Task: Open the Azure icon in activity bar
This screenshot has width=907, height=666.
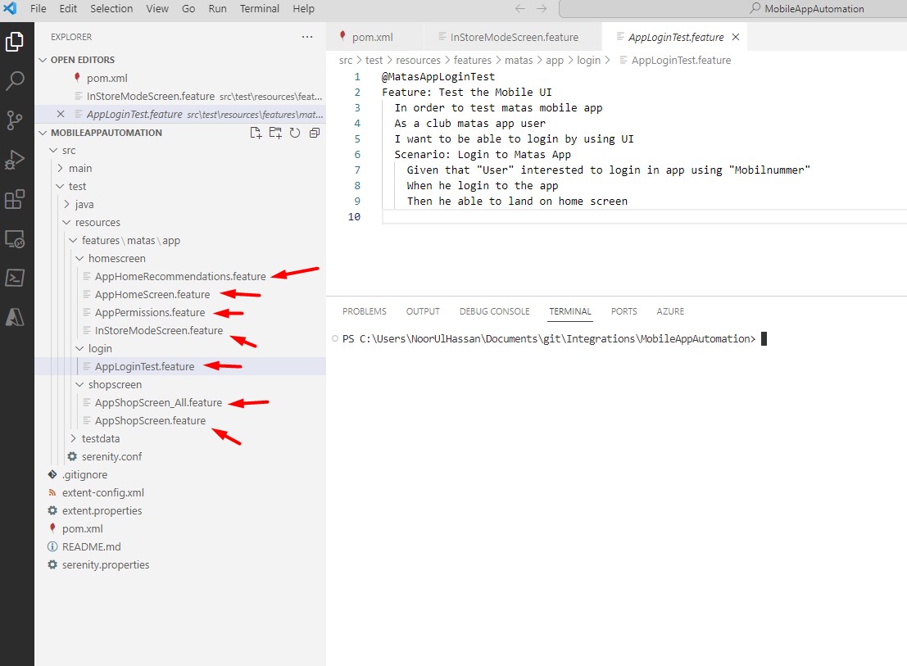Action: [15, 317]
